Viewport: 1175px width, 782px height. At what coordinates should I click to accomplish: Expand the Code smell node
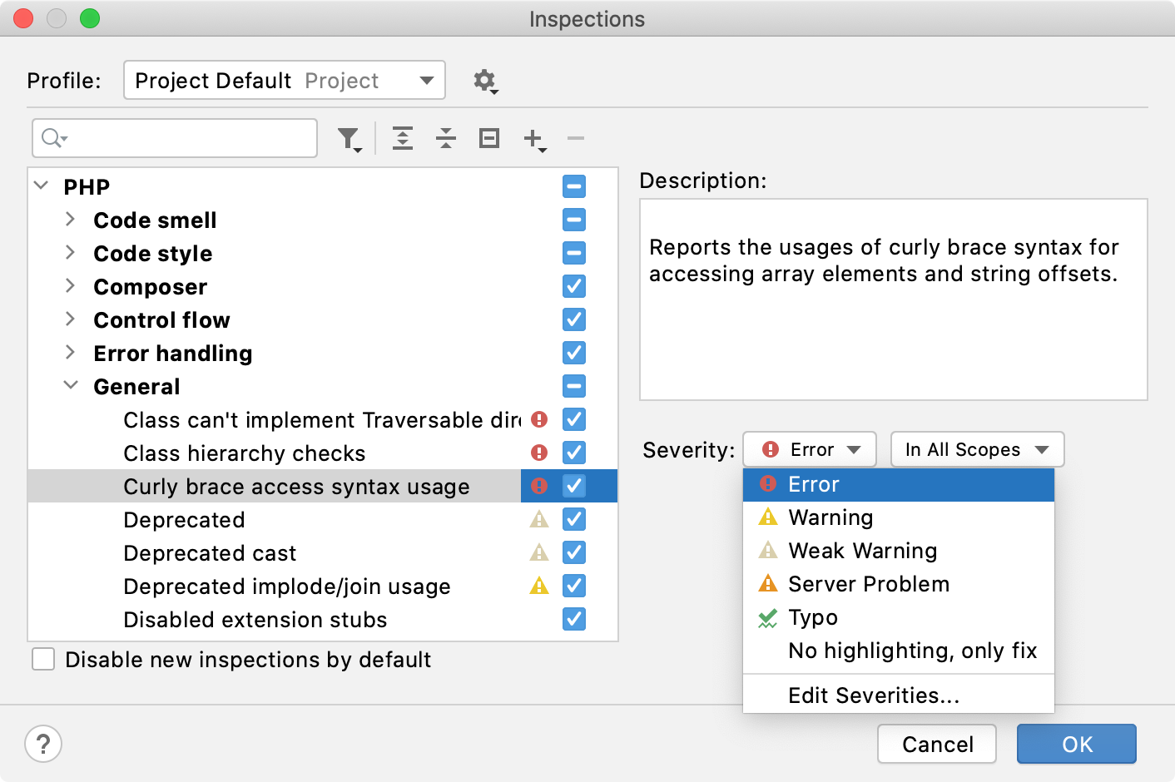(71, 220)
